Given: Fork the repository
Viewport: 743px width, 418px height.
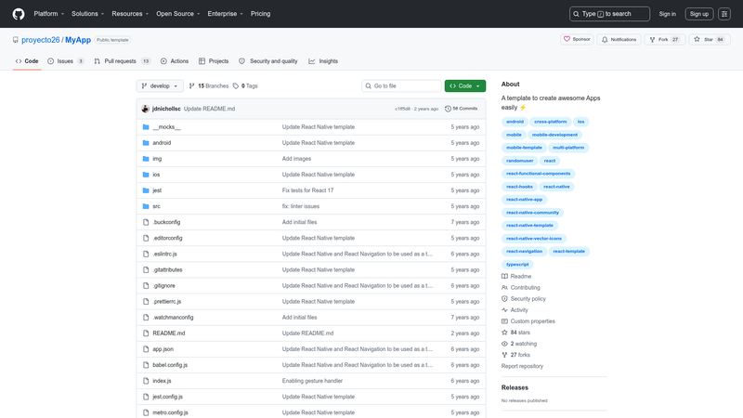Looking at the screenshot, I should [664, 39].
